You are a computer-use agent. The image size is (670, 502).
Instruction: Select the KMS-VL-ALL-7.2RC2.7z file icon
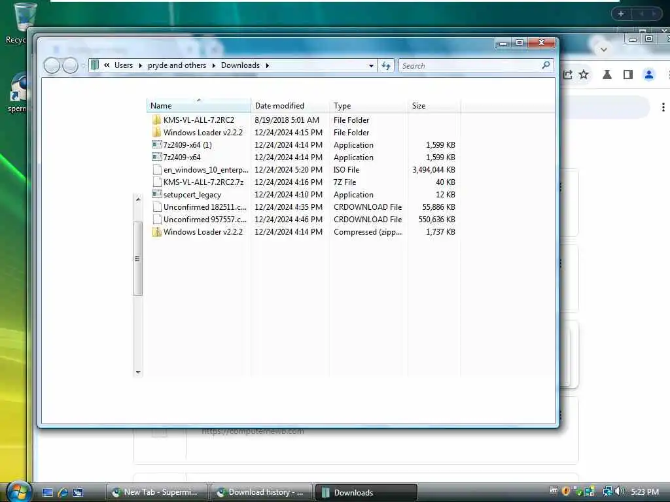pos(157,182)
